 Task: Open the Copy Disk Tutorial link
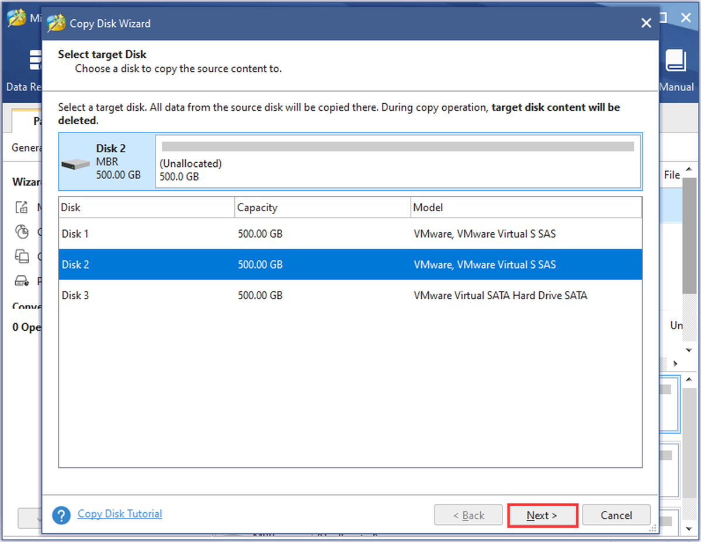[120, 514]
